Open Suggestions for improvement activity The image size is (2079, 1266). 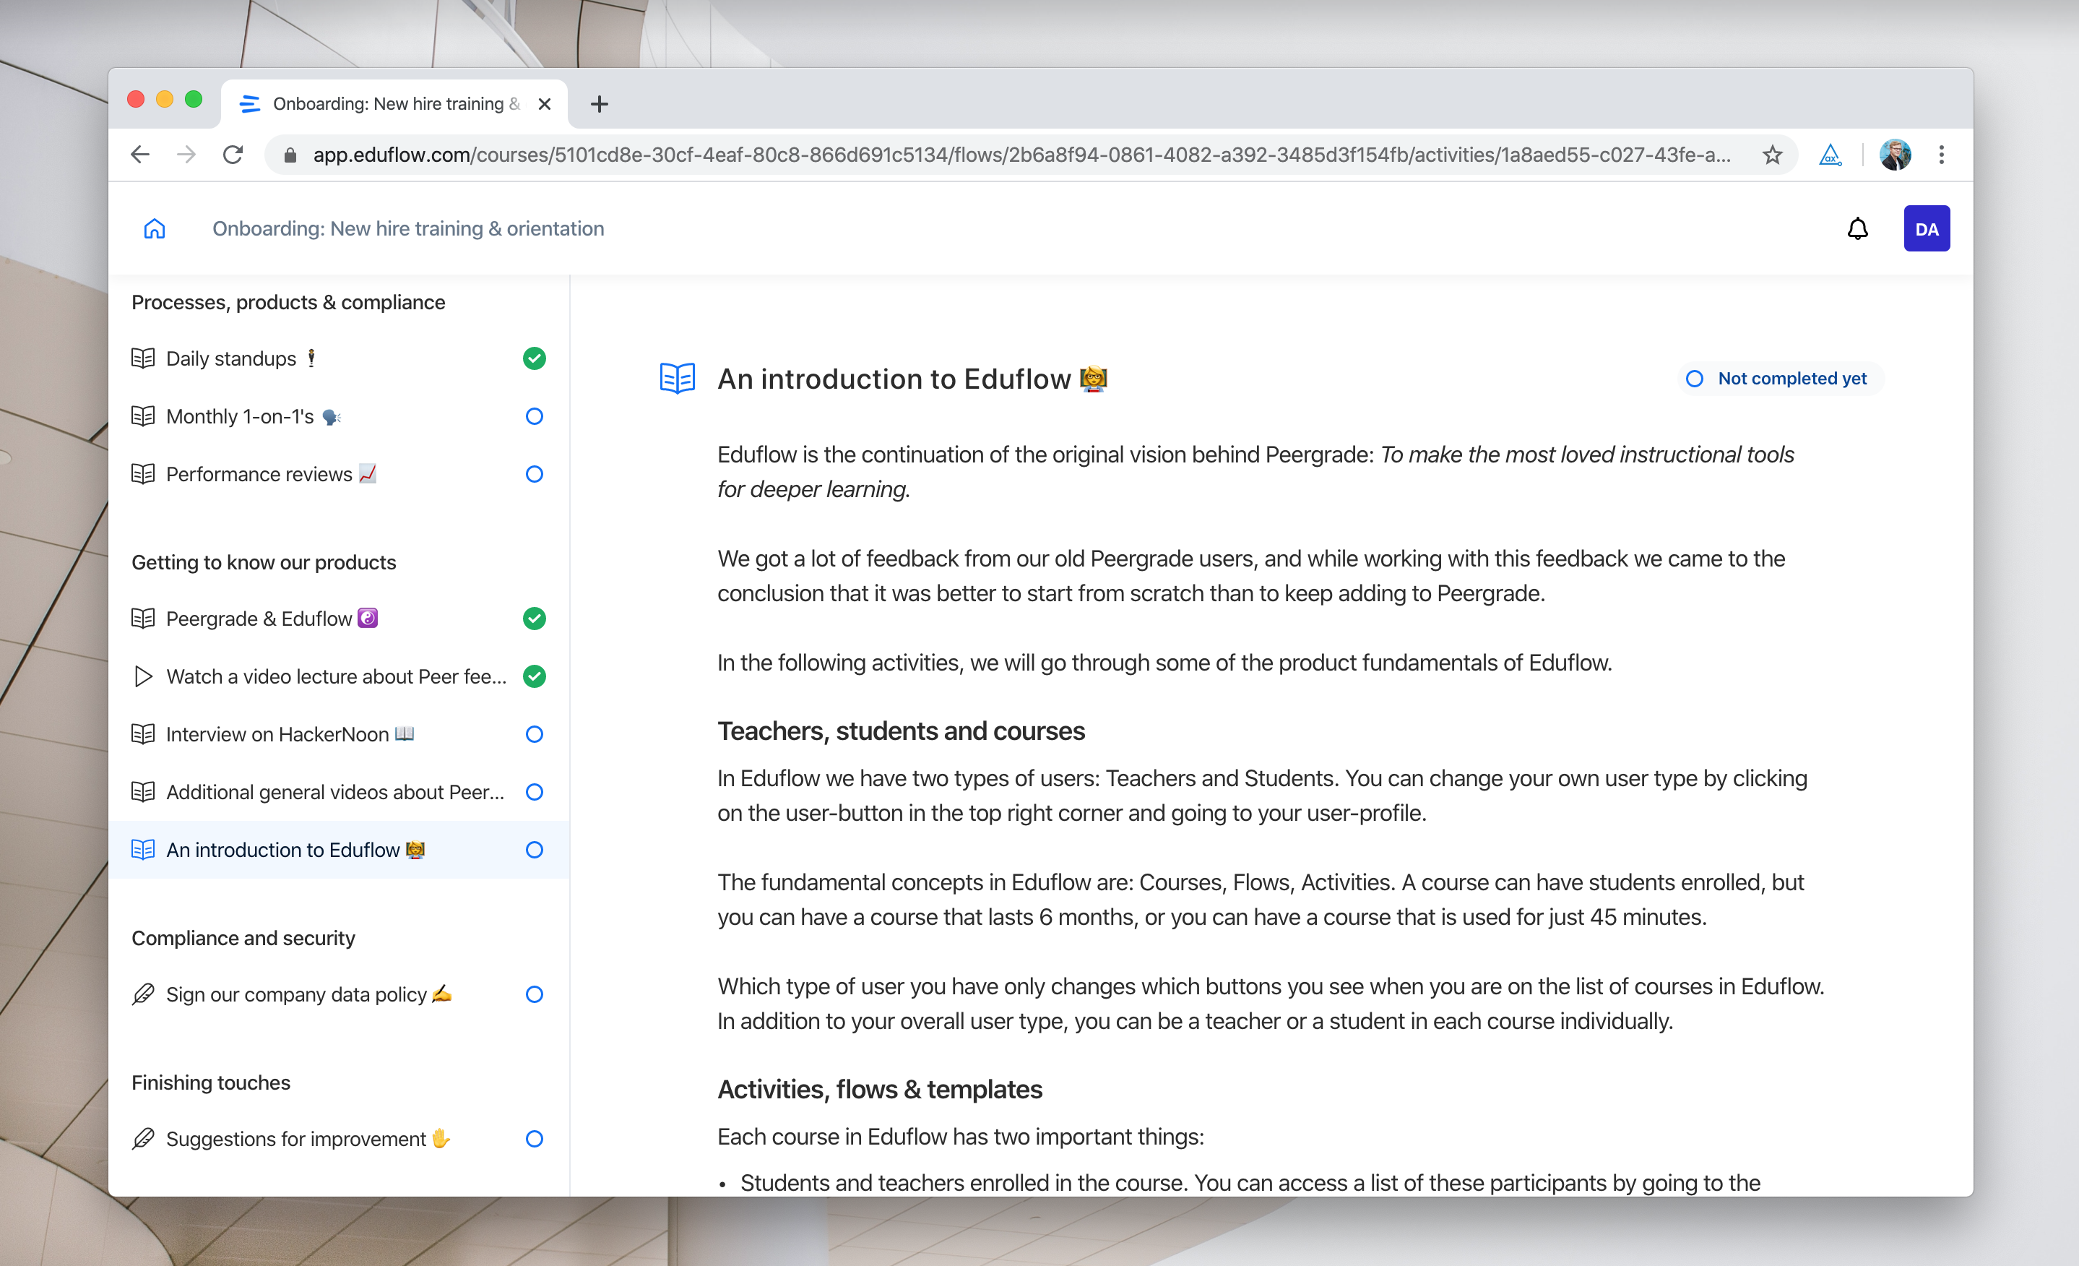pyautogui.click(x=338, y=1139)
